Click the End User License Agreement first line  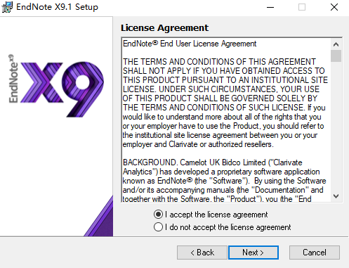(x=190, y=44)
